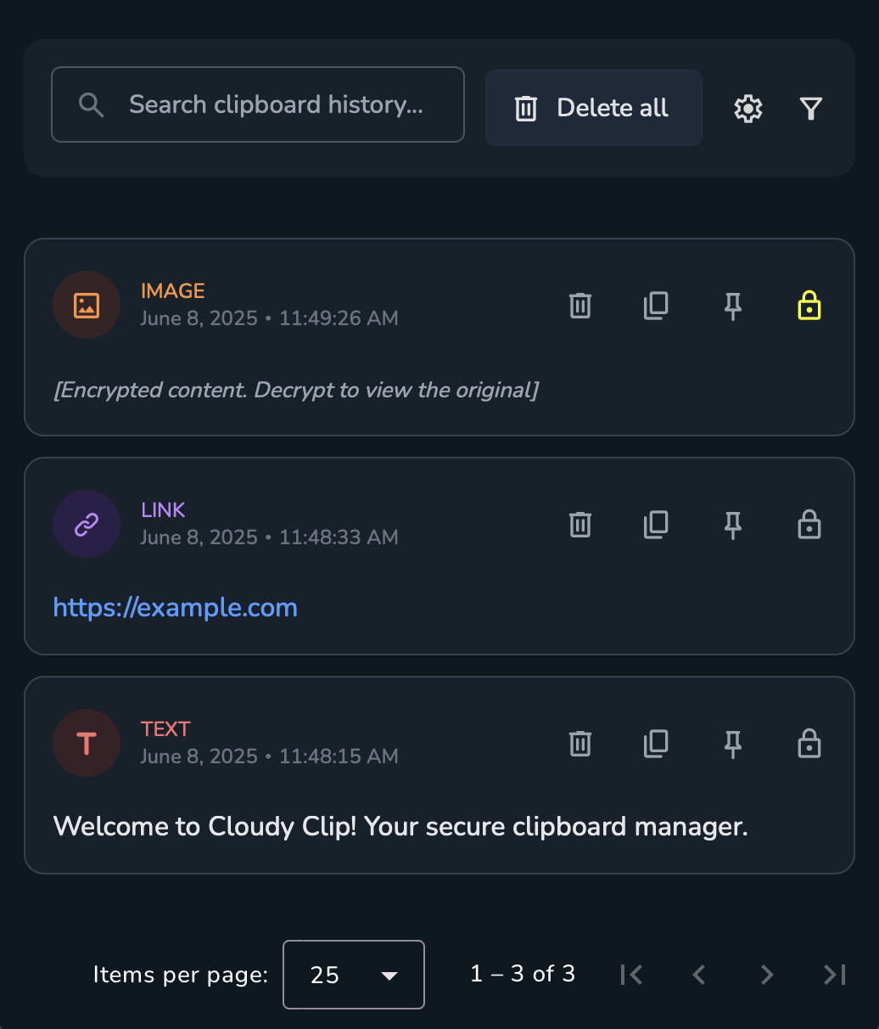879x1029 pixels.
Task: Jump to the last page arrow
Action: click(835, 975)
